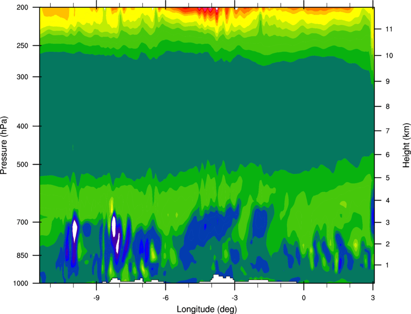Click the 9 km height tick label
Viewport: 411px width, 314px height.
coord(388,82)
